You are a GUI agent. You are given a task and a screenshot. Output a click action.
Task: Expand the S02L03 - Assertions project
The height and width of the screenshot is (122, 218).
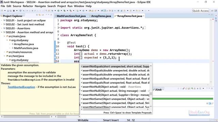tap(2, 28)
